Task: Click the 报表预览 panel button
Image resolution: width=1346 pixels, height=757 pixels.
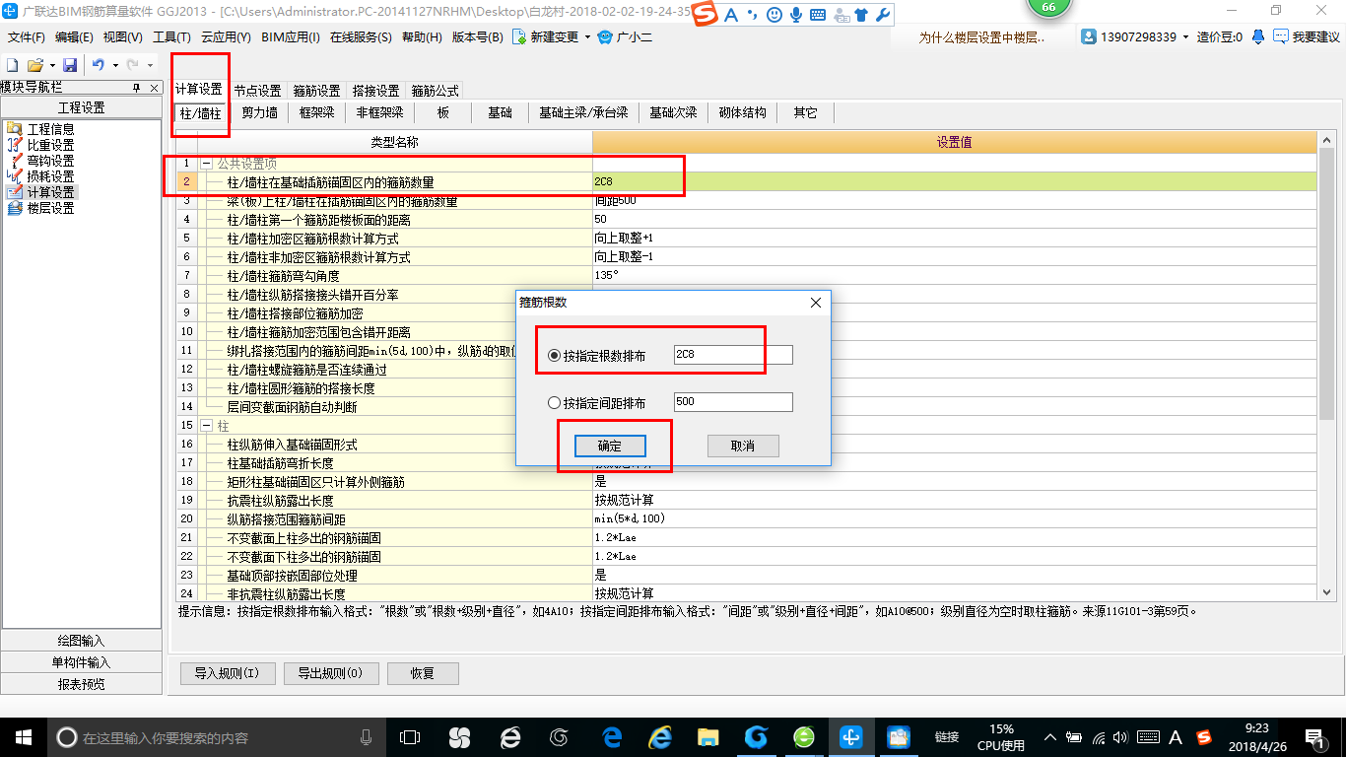Action: tap(82, 684)
